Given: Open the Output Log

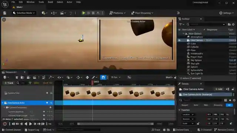Looking at the screenshot, I should [32, 130].
